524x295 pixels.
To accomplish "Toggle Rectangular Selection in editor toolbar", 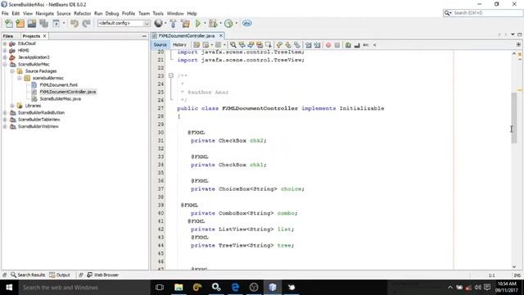I will (268, 45).
